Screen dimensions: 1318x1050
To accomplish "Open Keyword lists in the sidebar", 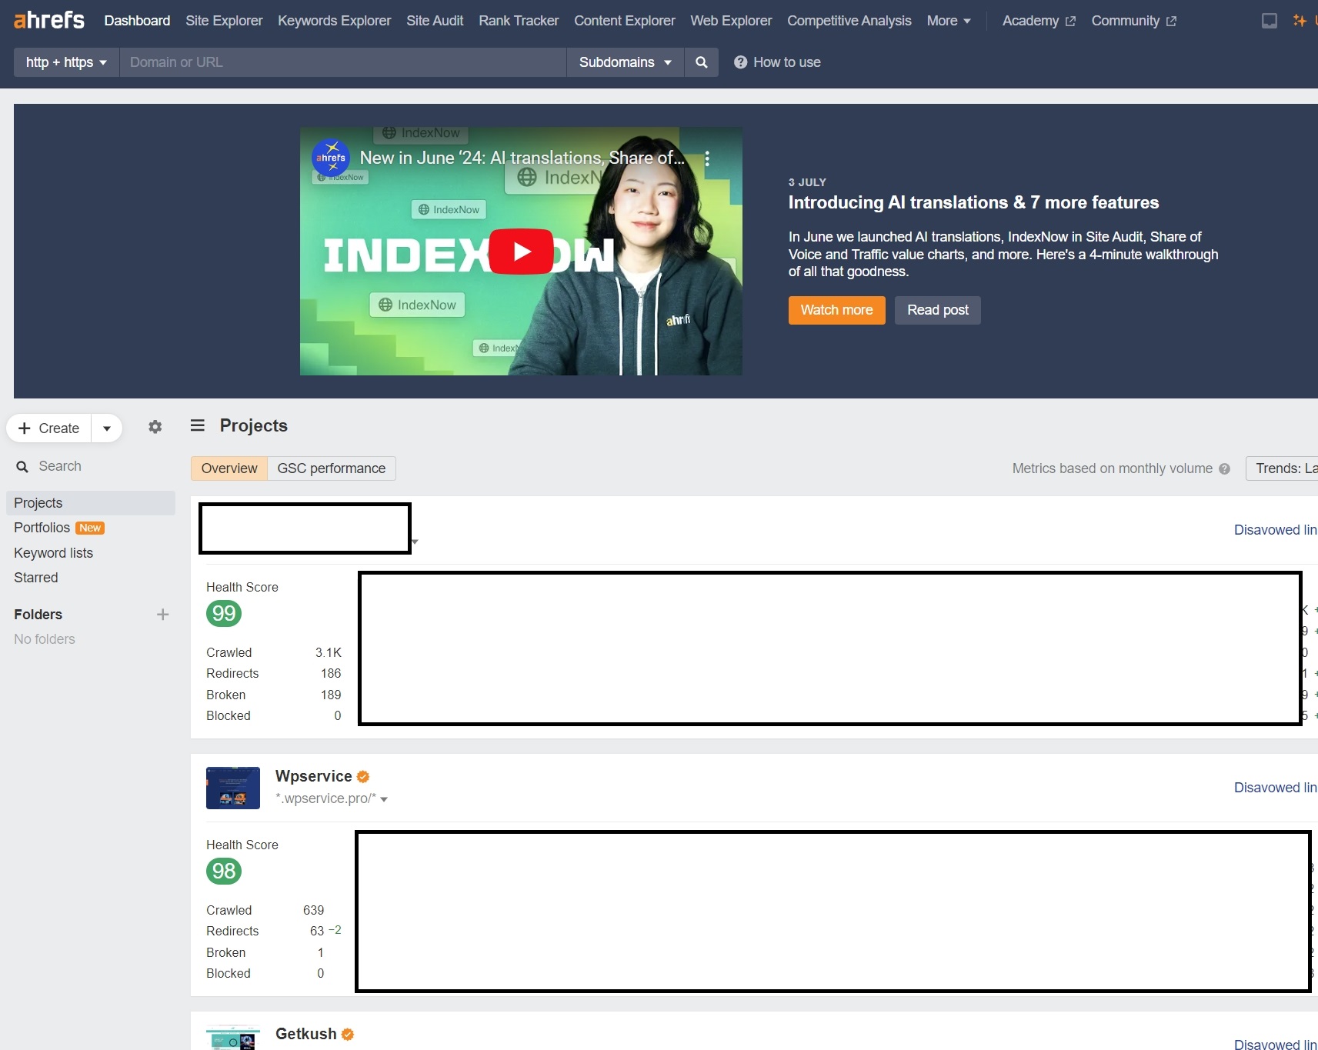I will click(x=53, y=553).
